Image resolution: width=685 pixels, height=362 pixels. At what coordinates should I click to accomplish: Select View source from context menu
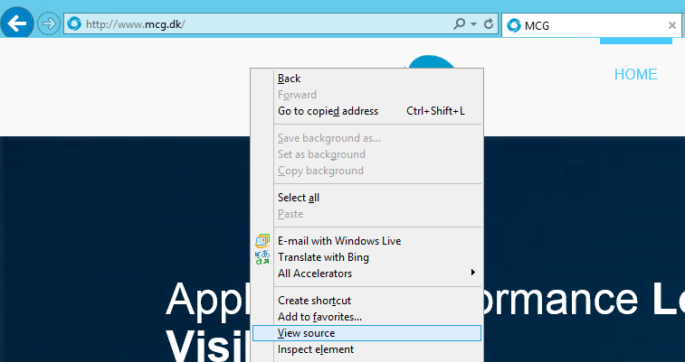pos(306,333)
